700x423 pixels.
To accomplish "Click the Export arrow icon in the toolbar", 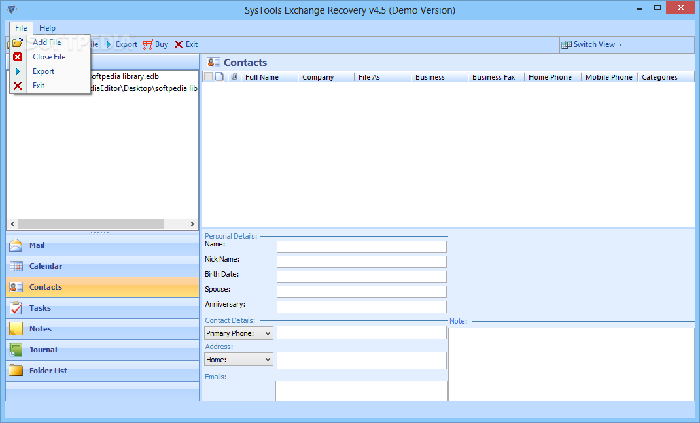I will coord(109,44).
